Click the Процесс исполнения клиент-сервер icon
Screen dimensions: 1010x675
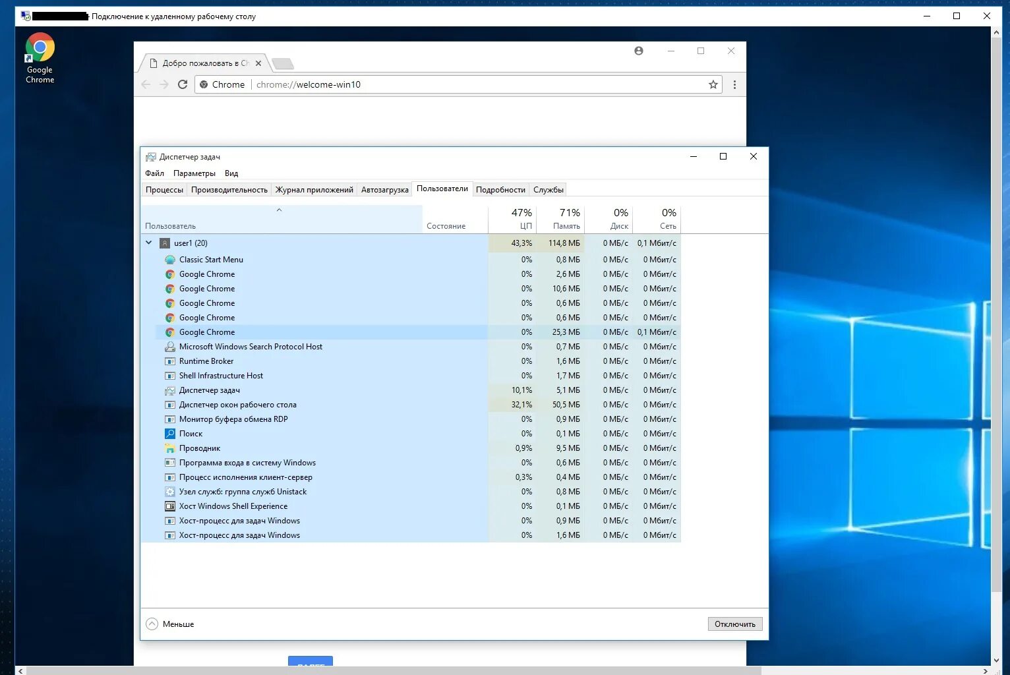coord(170,477)
